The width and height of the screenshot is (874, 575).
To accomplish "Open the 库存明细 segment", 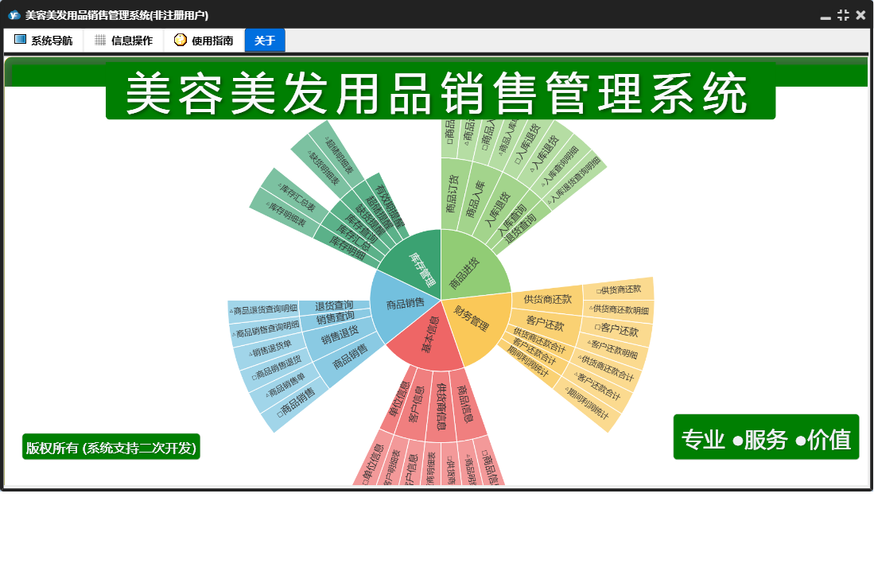I will pos(347,248).
